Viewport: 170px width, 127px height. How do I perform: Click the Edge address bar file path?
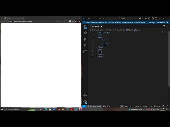coord(22,21)
